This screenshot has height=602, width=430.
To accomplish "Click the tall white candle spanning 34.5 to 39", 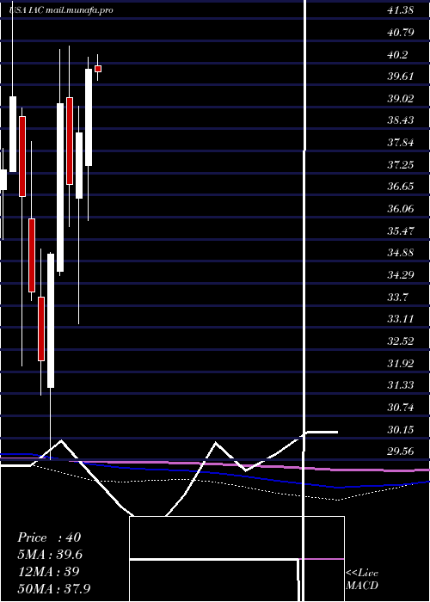I will click(x=60, y=187).
